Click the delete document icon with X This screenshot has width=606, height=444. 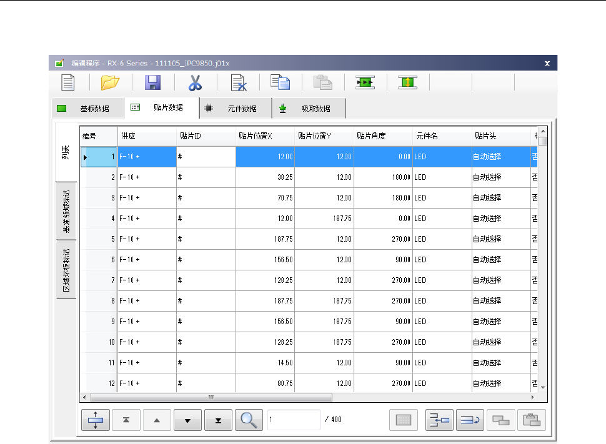coord(238,82)
